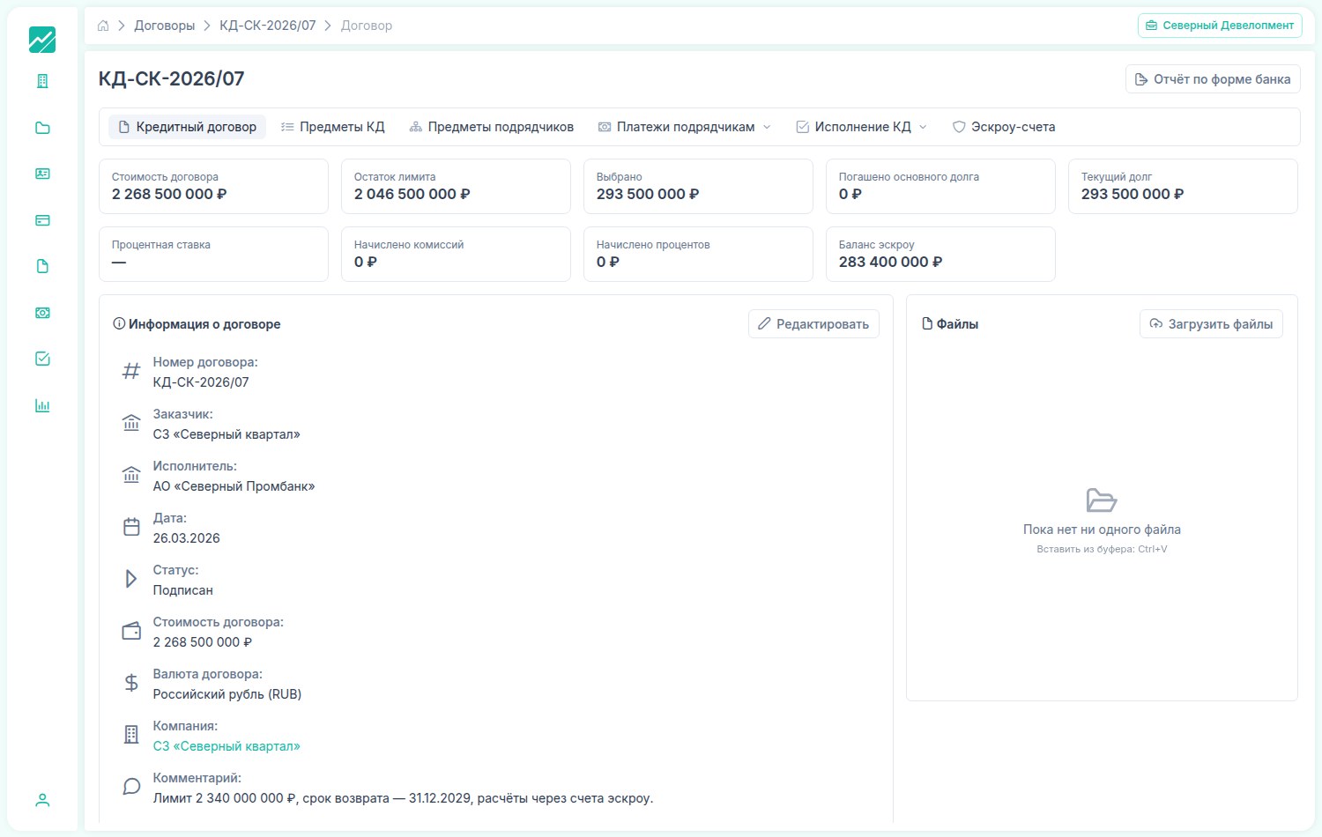Click the green chart logo in the sidebar

click(x=42, y=40)
